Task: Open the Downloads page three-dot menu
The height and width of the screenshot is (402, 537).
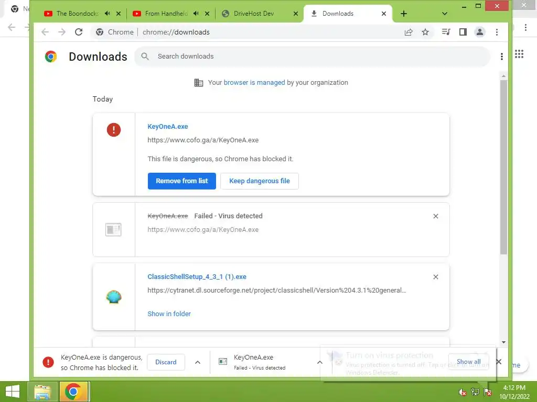Action: point(502,57)
